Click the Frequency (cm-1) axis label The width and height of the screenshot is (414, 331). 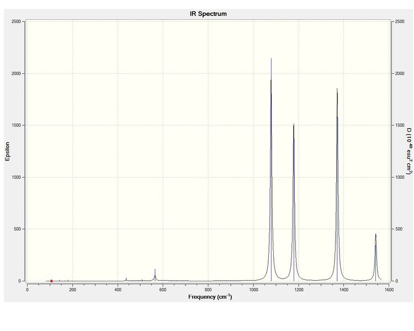point(210,297)
